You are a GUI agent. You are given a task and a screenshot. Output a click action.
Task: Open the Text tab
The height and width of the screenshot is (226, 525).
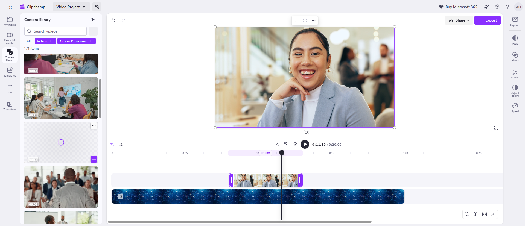pyautogui.click(x=10, y=89)
